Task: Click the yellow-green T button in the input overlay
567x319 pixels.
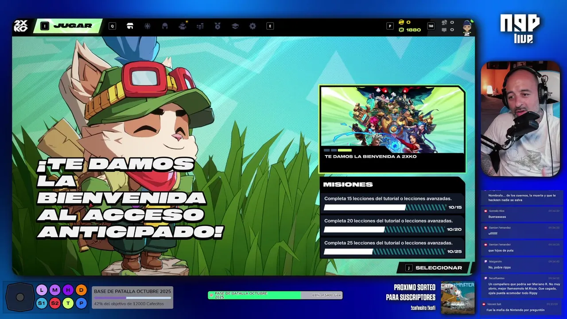Action: point(68,303)
